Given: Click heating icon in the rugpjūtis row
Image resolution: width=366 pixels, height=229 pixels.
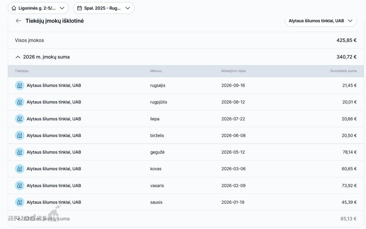Looking at the screenshot, I should point(20,102).
